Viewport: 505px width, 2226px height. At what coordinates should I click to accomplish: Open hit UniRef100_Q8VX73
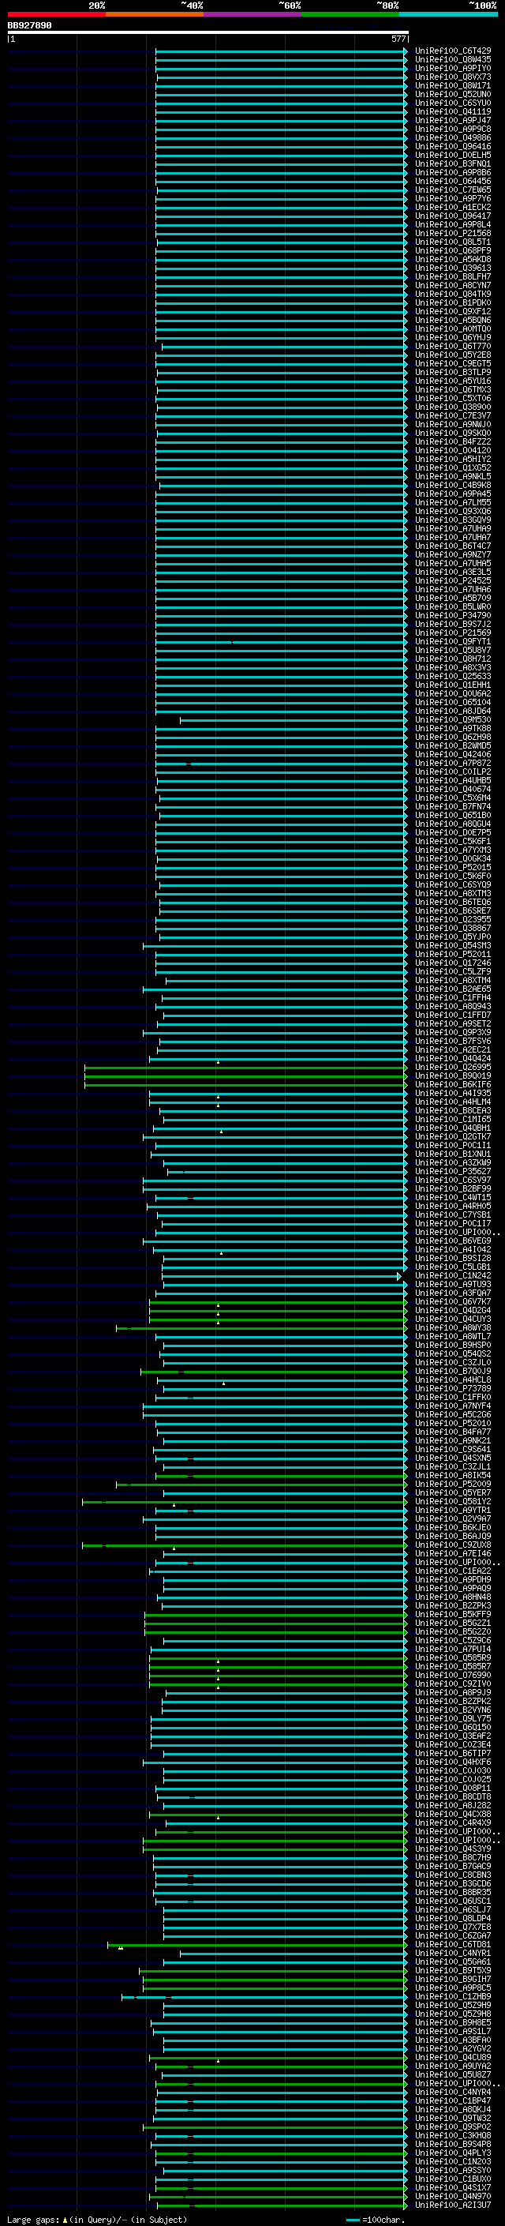click(453, 77)
